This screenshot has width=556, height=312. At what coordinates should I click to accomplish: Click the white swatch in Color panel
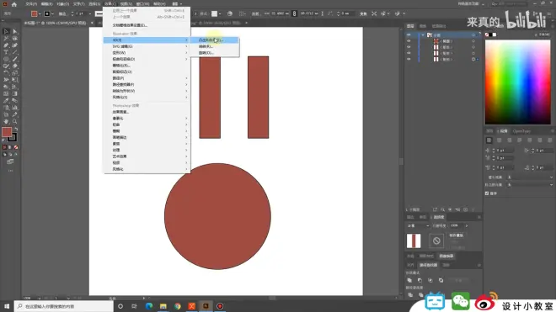[x=495, y=34]
